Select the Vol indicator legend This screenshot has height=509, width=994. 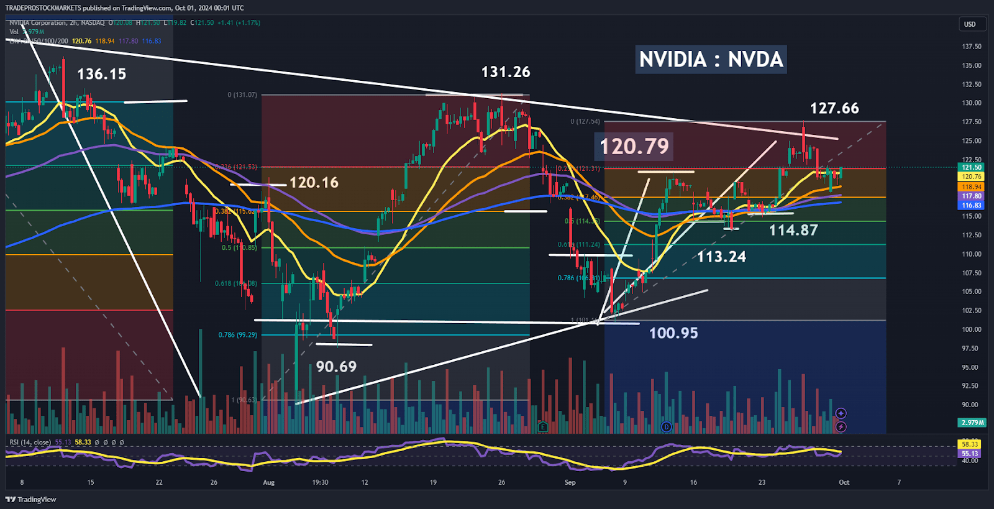(x=27, y=32)
